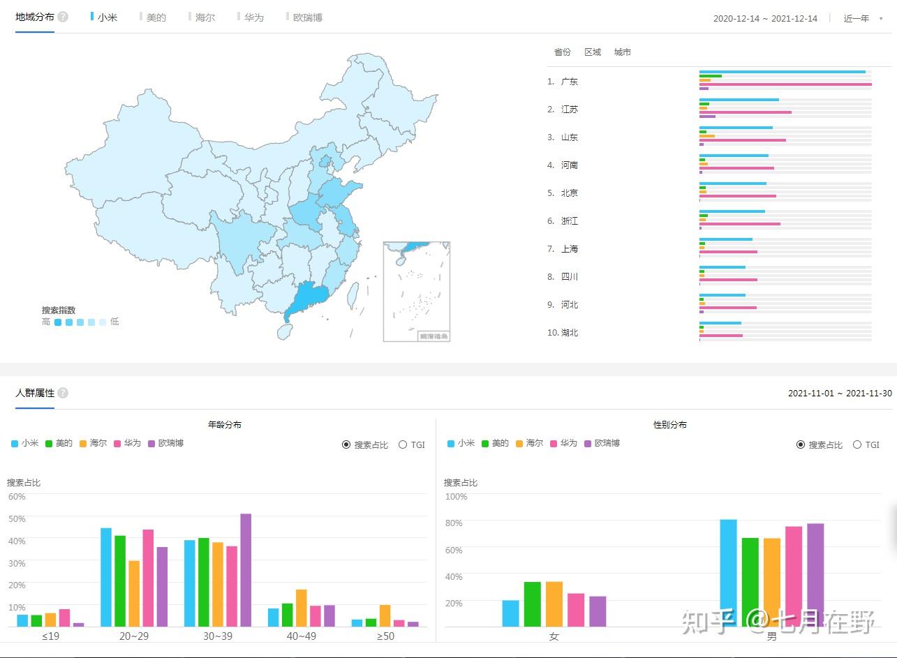
Task: Click 广东 in the province ranking
Action: click(x=570, y=82)
